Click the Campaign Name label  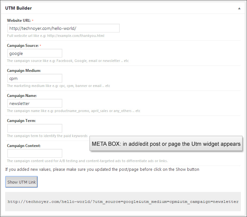coord(22,96)
